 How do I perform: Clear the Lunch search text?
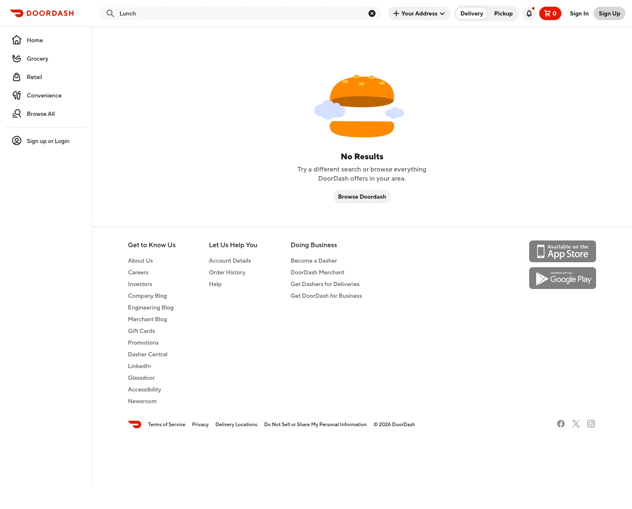click(372, 13)
